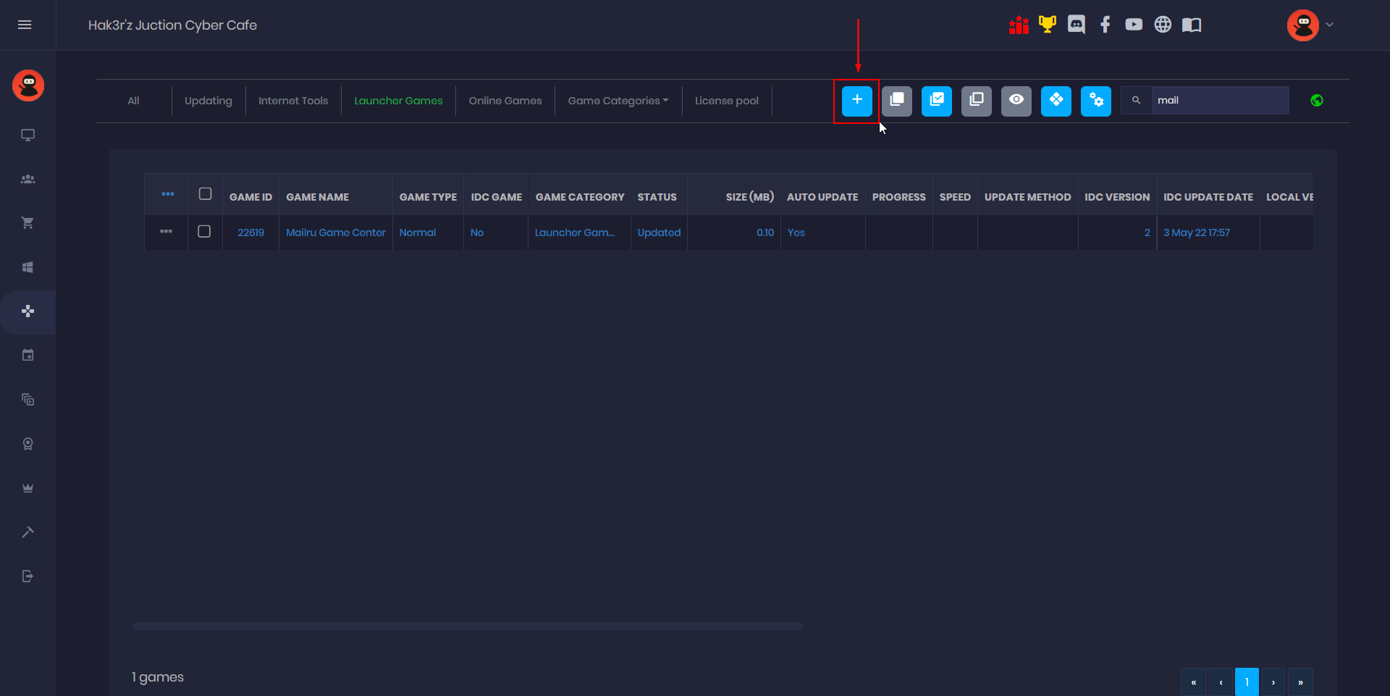Open the user avatar dropdown arrow
This screenshot has height=696, width=1390.
tap(1329, 25)
